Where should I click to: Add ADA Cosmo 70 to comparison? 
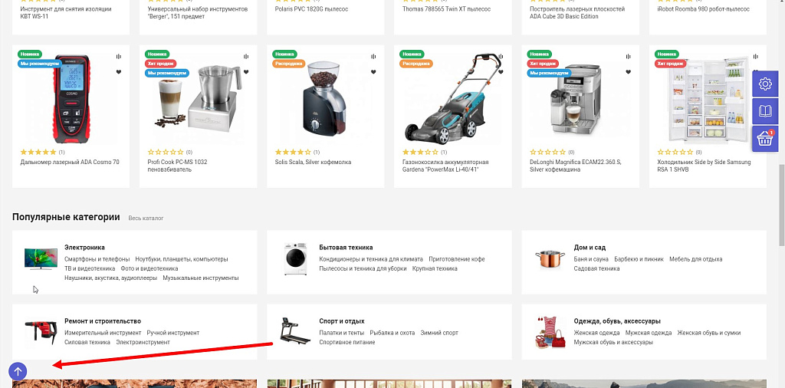pyautogui.click(x=119, y=56)
